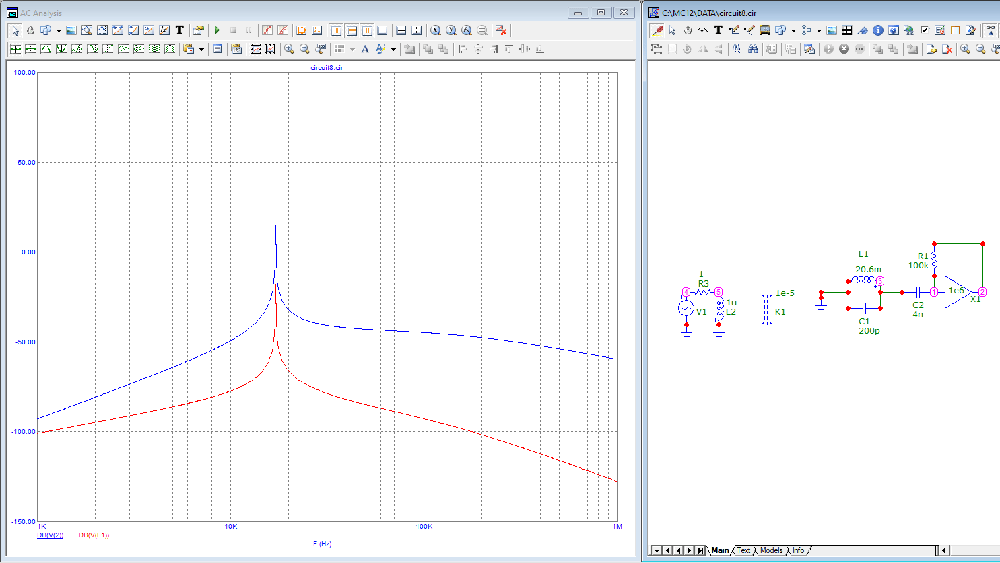
Task: Open the Main page tab
Action: pyautogui.click(x=720, y=550)
